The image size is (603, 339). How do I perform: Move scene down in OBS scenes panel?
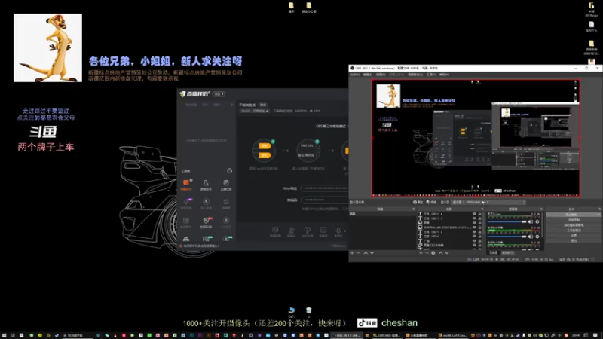[x=372, y=253]
